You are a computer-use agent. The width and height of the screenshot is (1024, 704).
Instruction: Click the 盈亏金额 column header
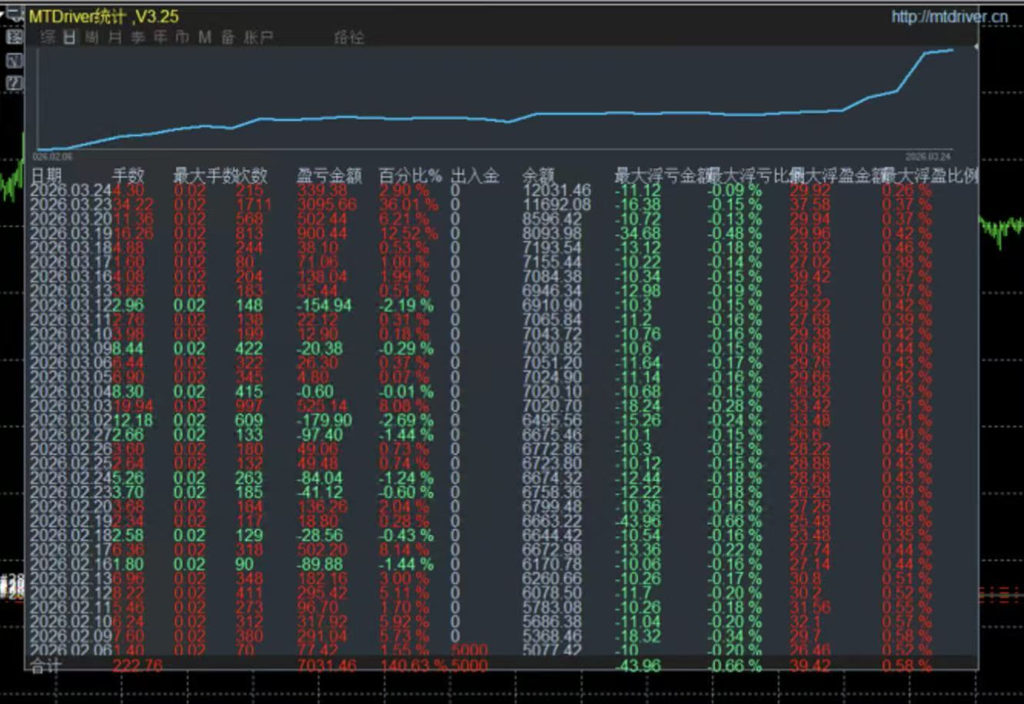tap(329, 175)
